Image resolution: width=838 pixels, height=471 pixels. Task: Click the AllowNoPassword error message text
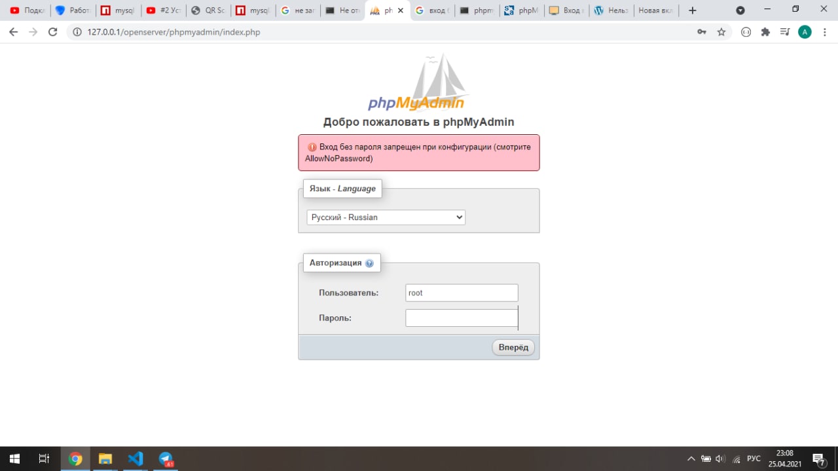click(x=419, y=153)
